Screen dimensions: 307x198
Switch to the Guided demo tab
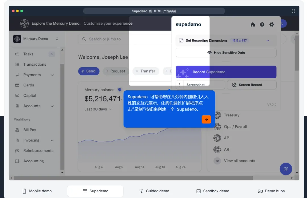click(x=154, y=191)
